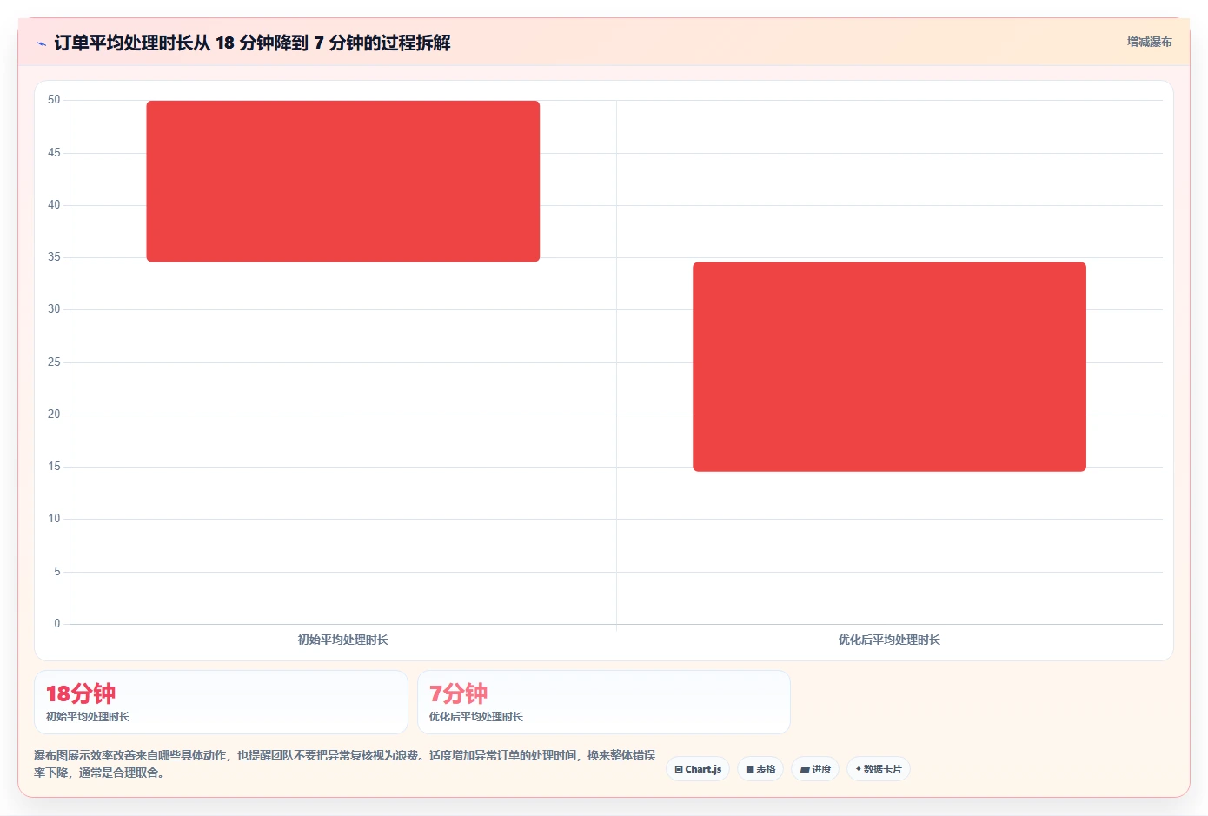
Task: Click the x-axis label 初始平均处理时长
Action: click(343, 640)
